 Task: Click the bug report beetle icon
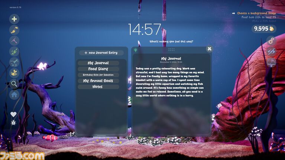[x=13, y=123]
